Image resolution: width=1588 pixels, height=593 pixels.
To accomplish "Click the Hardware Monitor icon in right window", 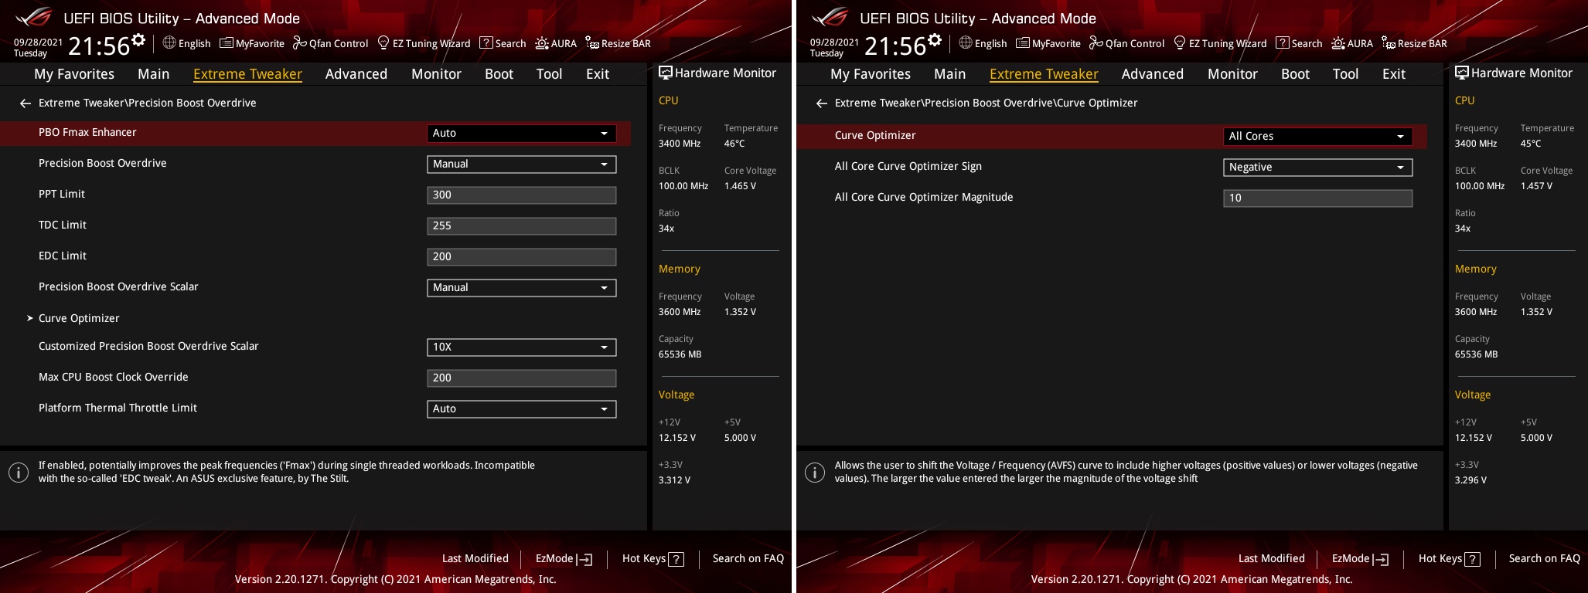I will click(1462, 73).
